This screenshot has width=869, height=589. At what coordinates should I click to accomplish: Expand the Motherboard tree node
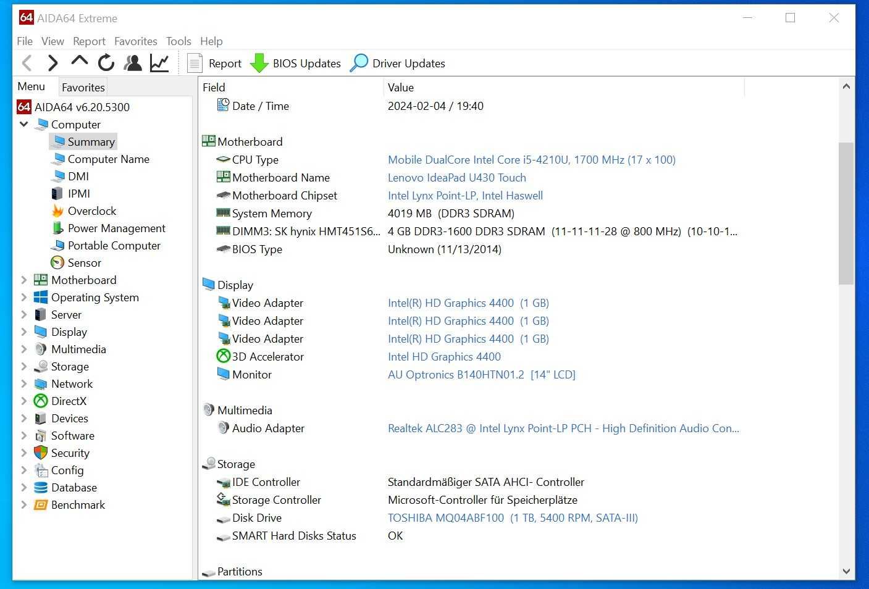click(x=24, y=280)
